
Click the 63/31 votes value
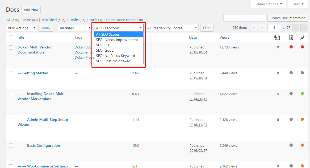coord(136,94)
